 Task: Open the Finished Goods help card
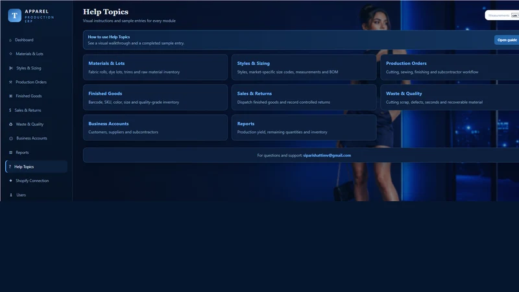point(155,97)
